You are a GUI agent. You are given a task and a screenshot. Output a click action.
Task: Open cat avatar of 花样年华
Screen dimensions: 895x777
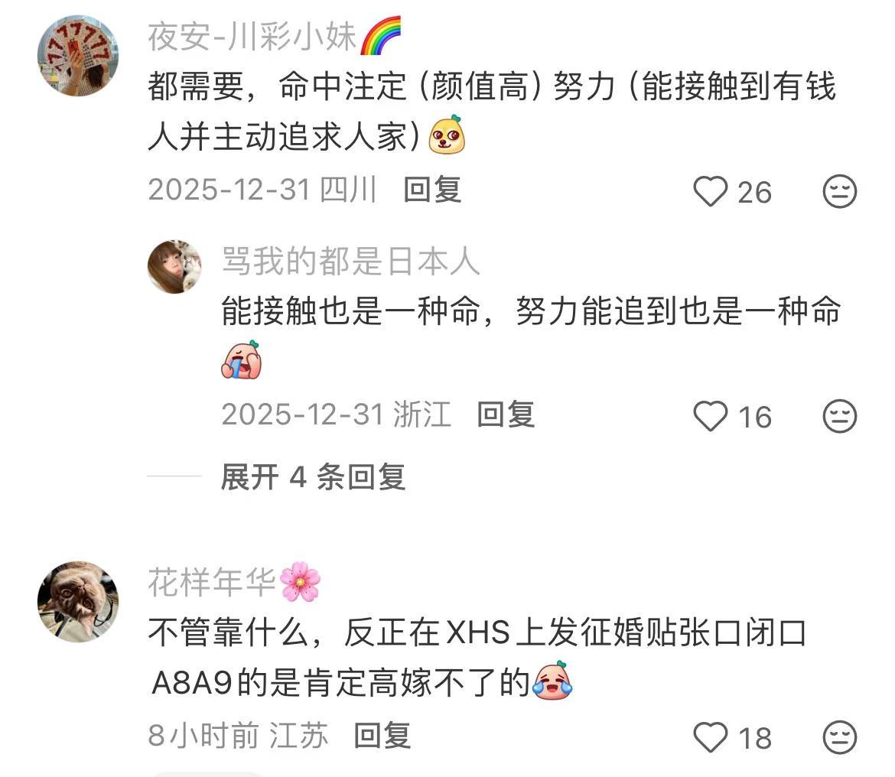tap(77, 601)
